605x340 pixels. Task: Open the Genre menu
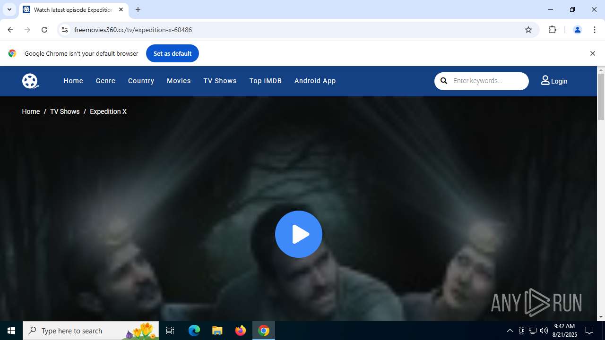(105, 81)
